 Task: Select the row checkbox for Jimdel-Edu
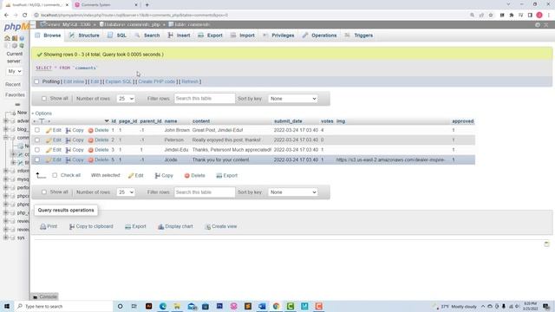[x=37, y=150]
